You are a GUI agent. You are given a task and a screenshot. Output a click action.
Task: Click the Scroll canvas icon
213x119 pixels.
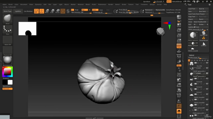[179, 25]
